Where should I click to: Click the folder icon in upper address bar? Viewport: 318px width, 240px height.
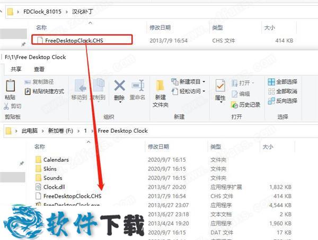click(10, 12)
